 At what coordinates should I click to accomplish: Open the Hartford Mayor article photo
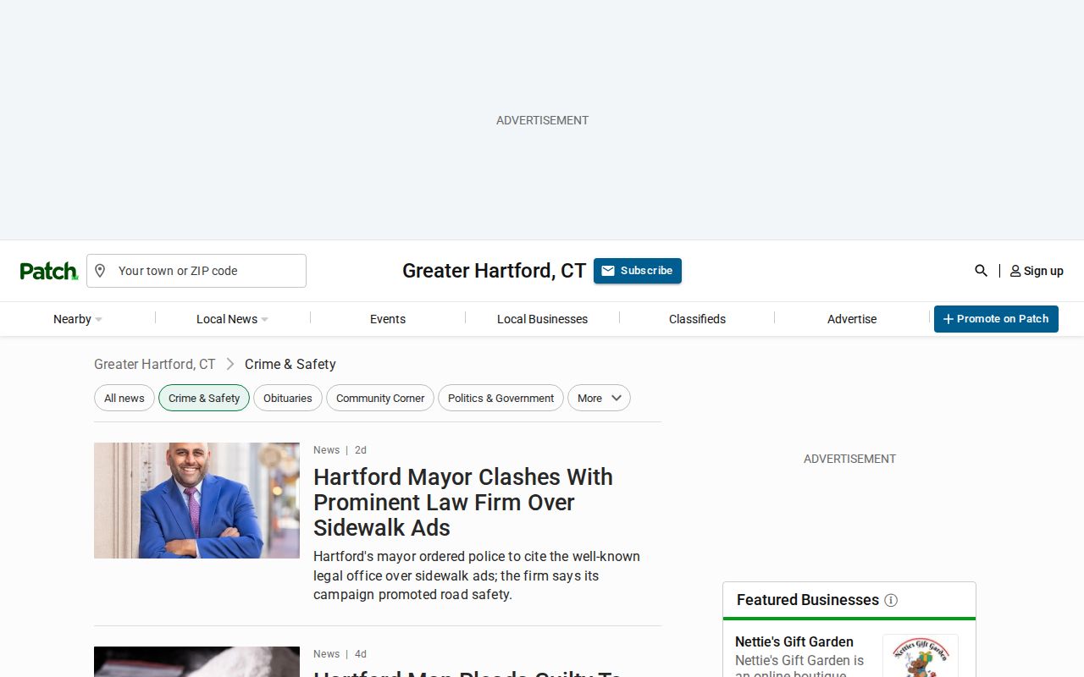(x=196, y=500)
